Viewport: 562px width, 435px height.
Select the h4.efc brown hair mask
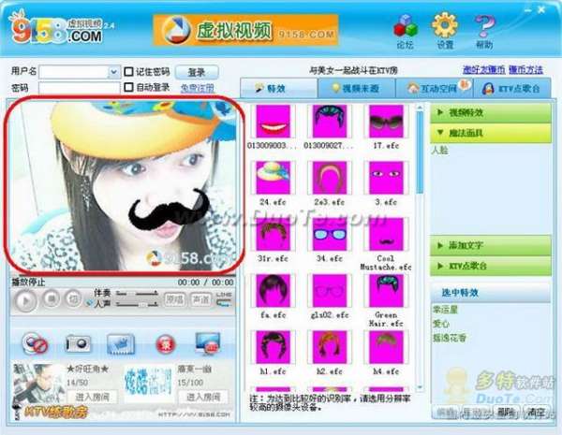(x=386, y=347)
